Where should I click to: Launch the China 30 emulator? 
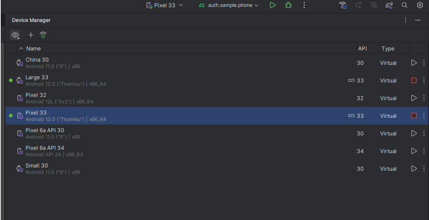coord(414,63)
